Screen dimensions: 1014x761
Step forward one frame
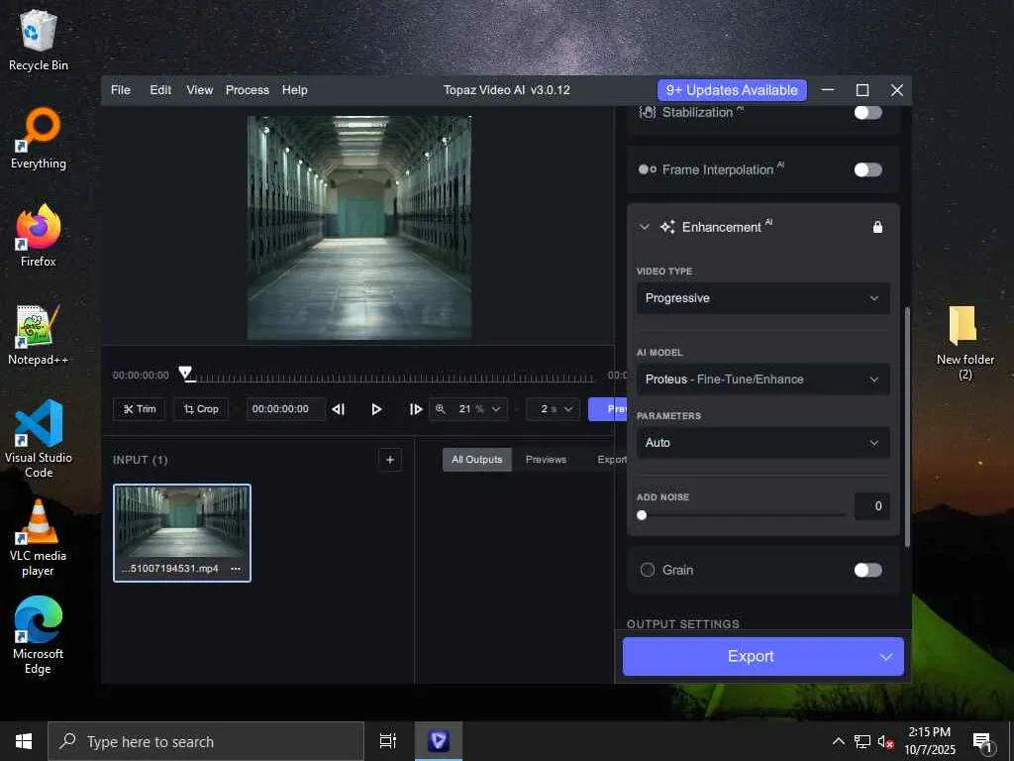tap(416, 409)
